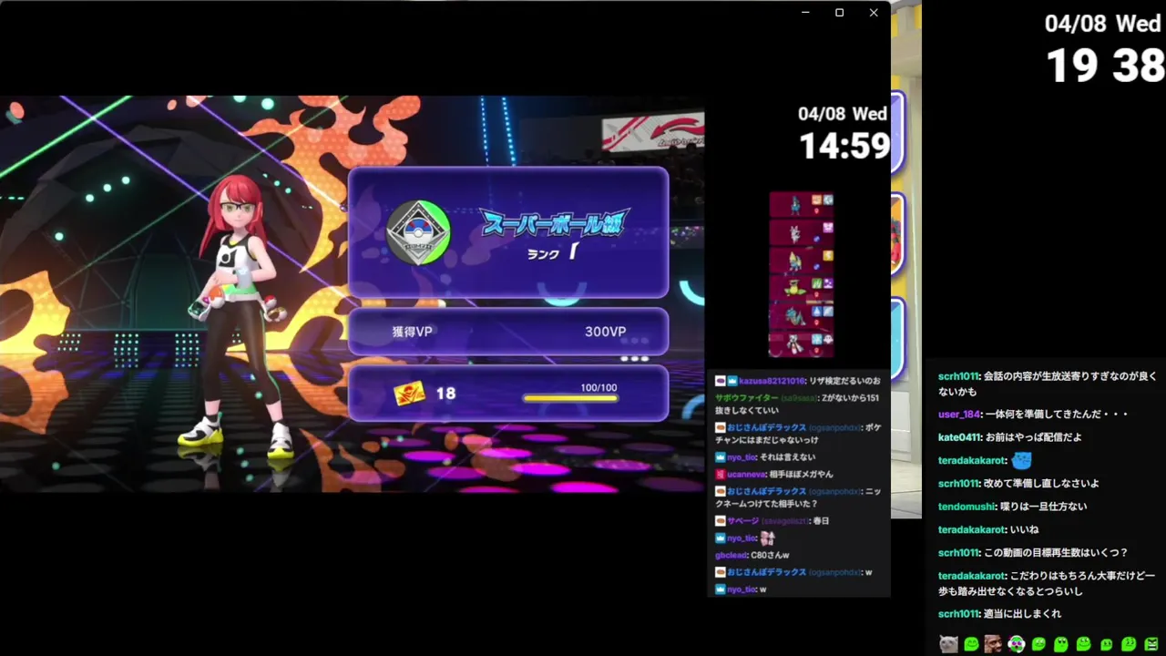Click the badge icon before kazusa82121016

point(721,381)
